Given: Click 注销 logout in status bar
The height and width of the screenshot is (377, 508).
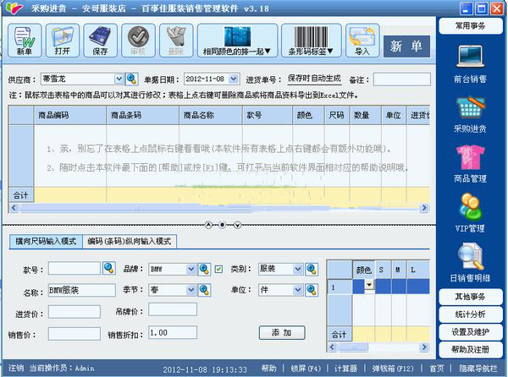Looking at the screenshot, I should tap(16, 368).
